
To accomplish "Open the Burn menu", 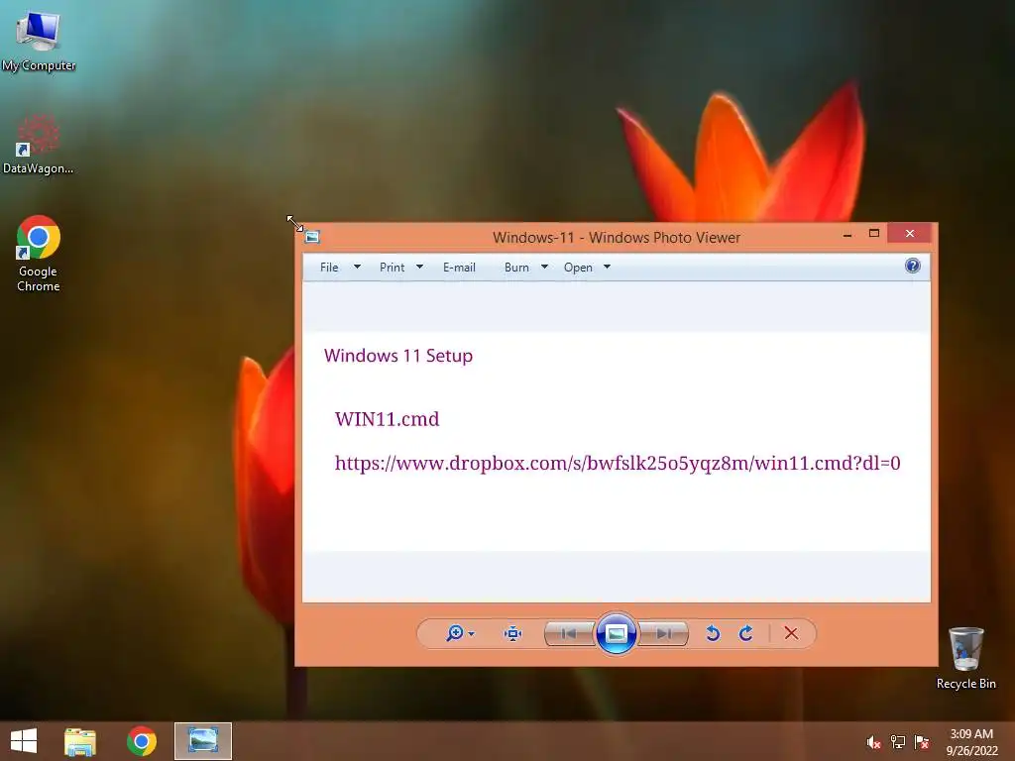I will [x=516, y=268].
